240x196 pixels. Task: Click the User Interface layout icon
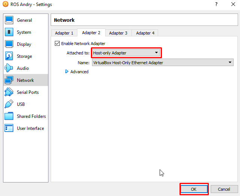pyautogui.click(x=9, y=128)
